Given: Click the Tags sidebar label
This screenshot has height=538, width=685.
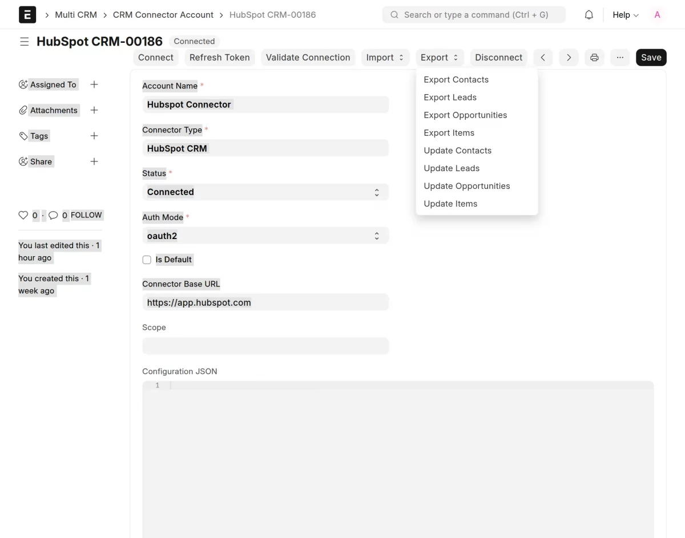Looking at the screenshot, I should [39, 136].
